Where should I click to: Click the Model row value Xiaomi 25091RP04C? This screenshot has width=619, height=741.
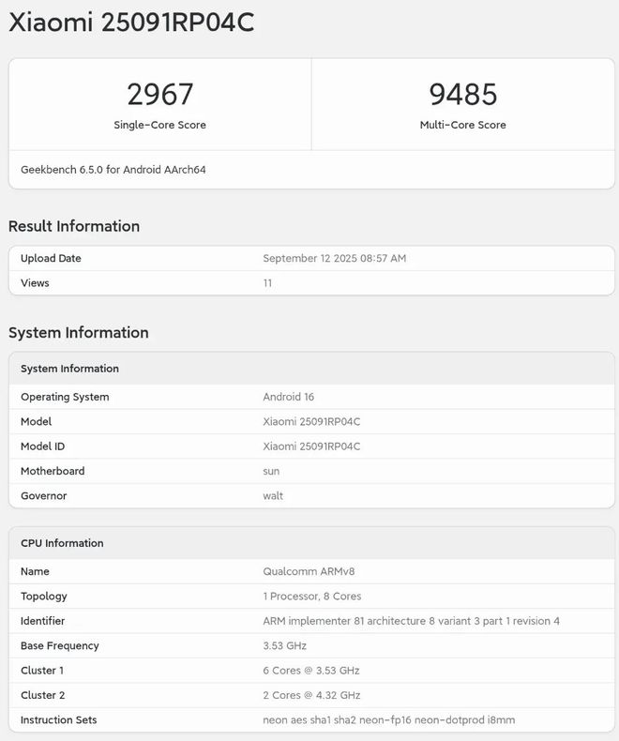311,421
